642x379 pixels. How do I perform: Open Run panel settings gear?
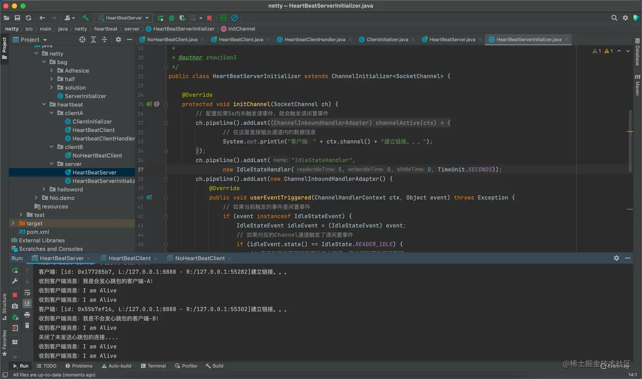pyautogui.click(x=617, y=258)
